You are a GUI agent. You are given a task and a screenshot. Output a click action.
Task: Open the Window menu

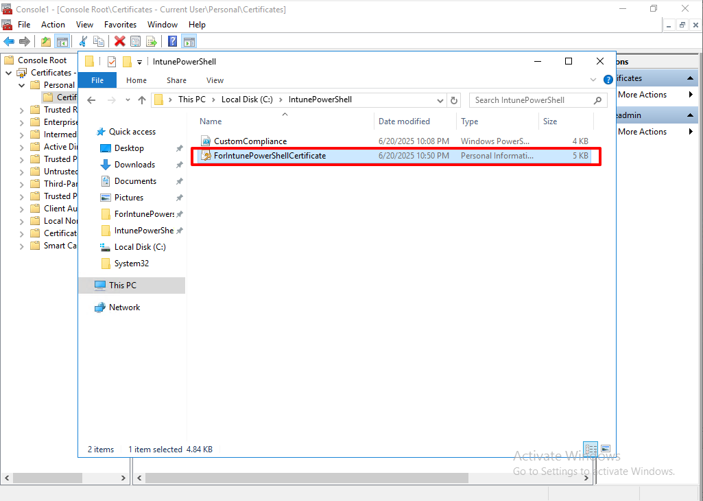click(163, 25)
